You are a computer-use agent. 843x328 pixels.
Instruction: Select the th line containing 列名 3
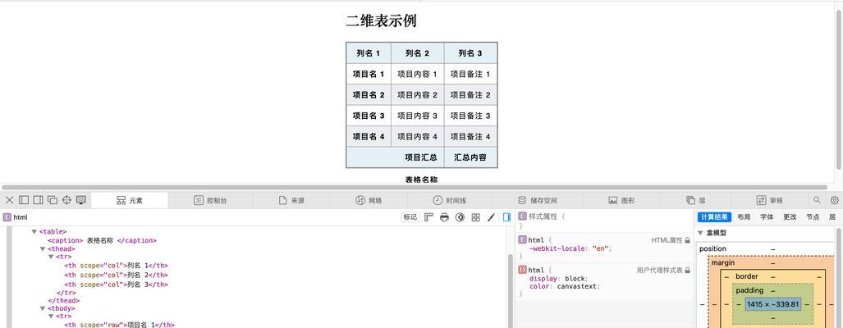point(116,285)
